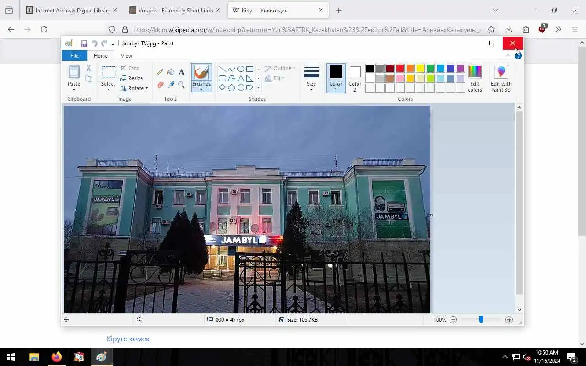This screenshot has height=366, width=586.
Task: Activate the Color 2 background button
Action: [x=355, y=78]
